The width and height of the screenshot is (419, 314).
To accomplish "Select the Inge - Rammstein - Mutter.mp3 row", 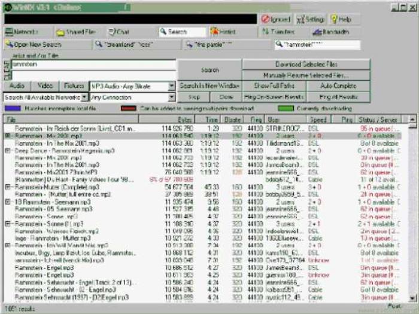I will coord(203,238).
